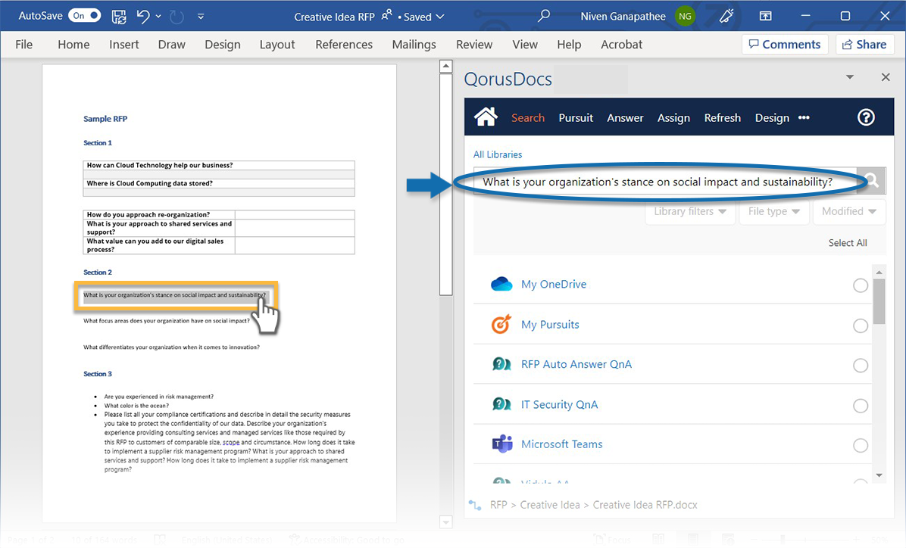Click the library list scrollbar

(x=879, y=303)
